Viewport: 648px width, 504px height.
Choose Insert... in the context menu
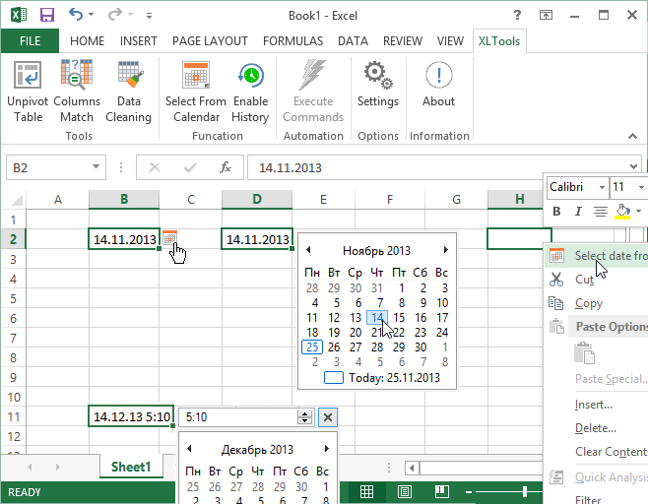[x=597, y=405]
